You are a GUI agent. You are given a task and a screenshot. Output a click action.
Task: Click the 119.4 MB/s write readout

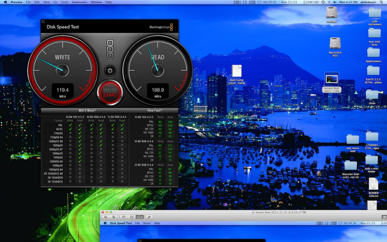click(x=63, y=91)
